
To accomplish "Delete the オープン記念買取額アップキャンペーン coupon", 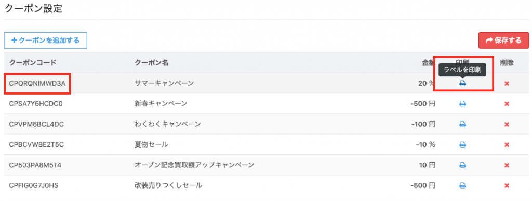I will (x=507, y=165).
